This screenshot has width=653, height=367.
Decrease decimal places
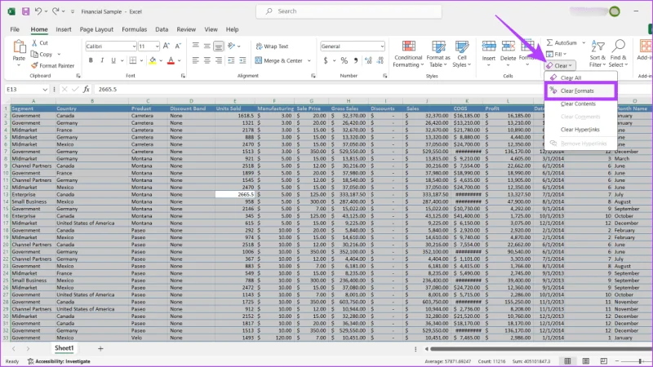(x=380, y=60)
